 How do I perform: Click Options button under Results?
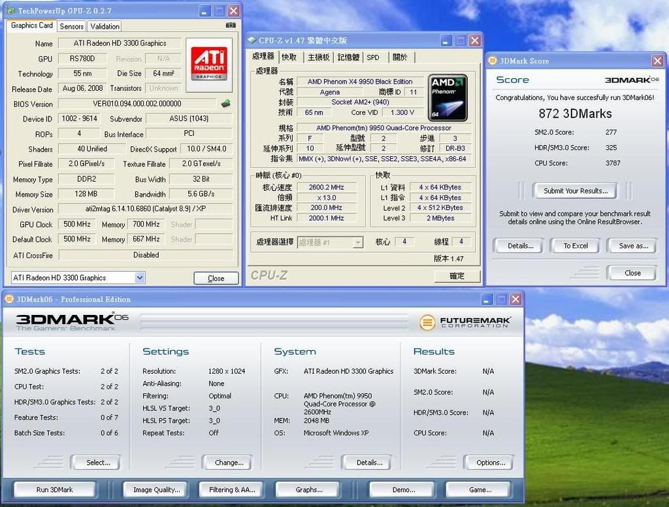click(x=490, y=463)
